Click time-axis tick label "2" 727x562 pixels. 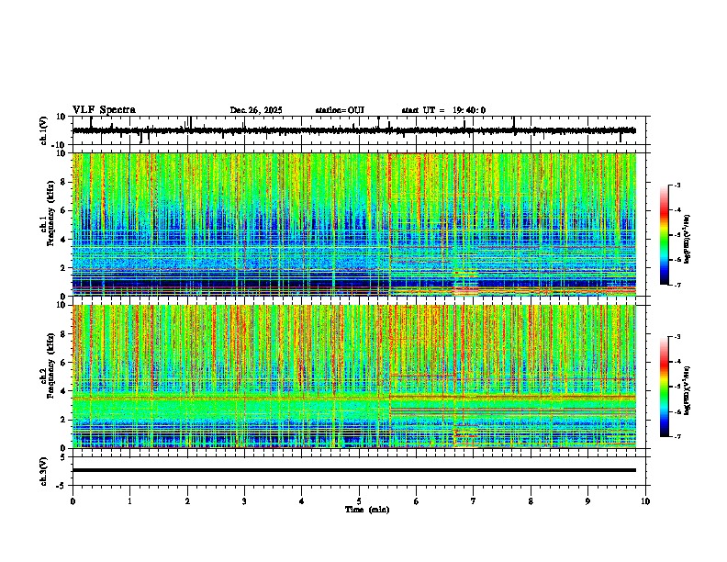[187, 501]
